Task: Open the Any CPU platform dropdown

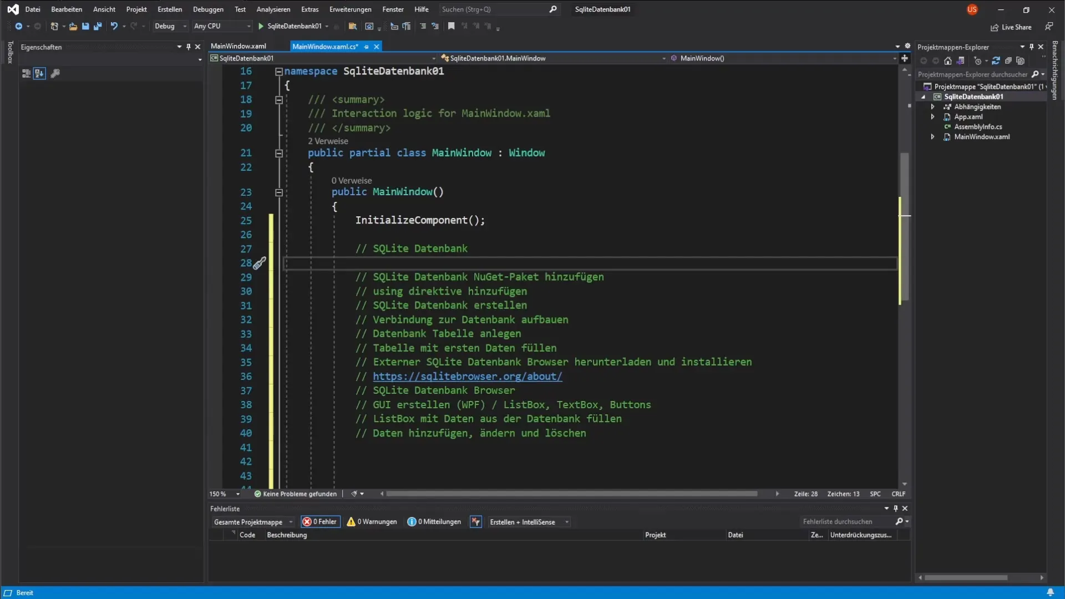Action: 222,26
